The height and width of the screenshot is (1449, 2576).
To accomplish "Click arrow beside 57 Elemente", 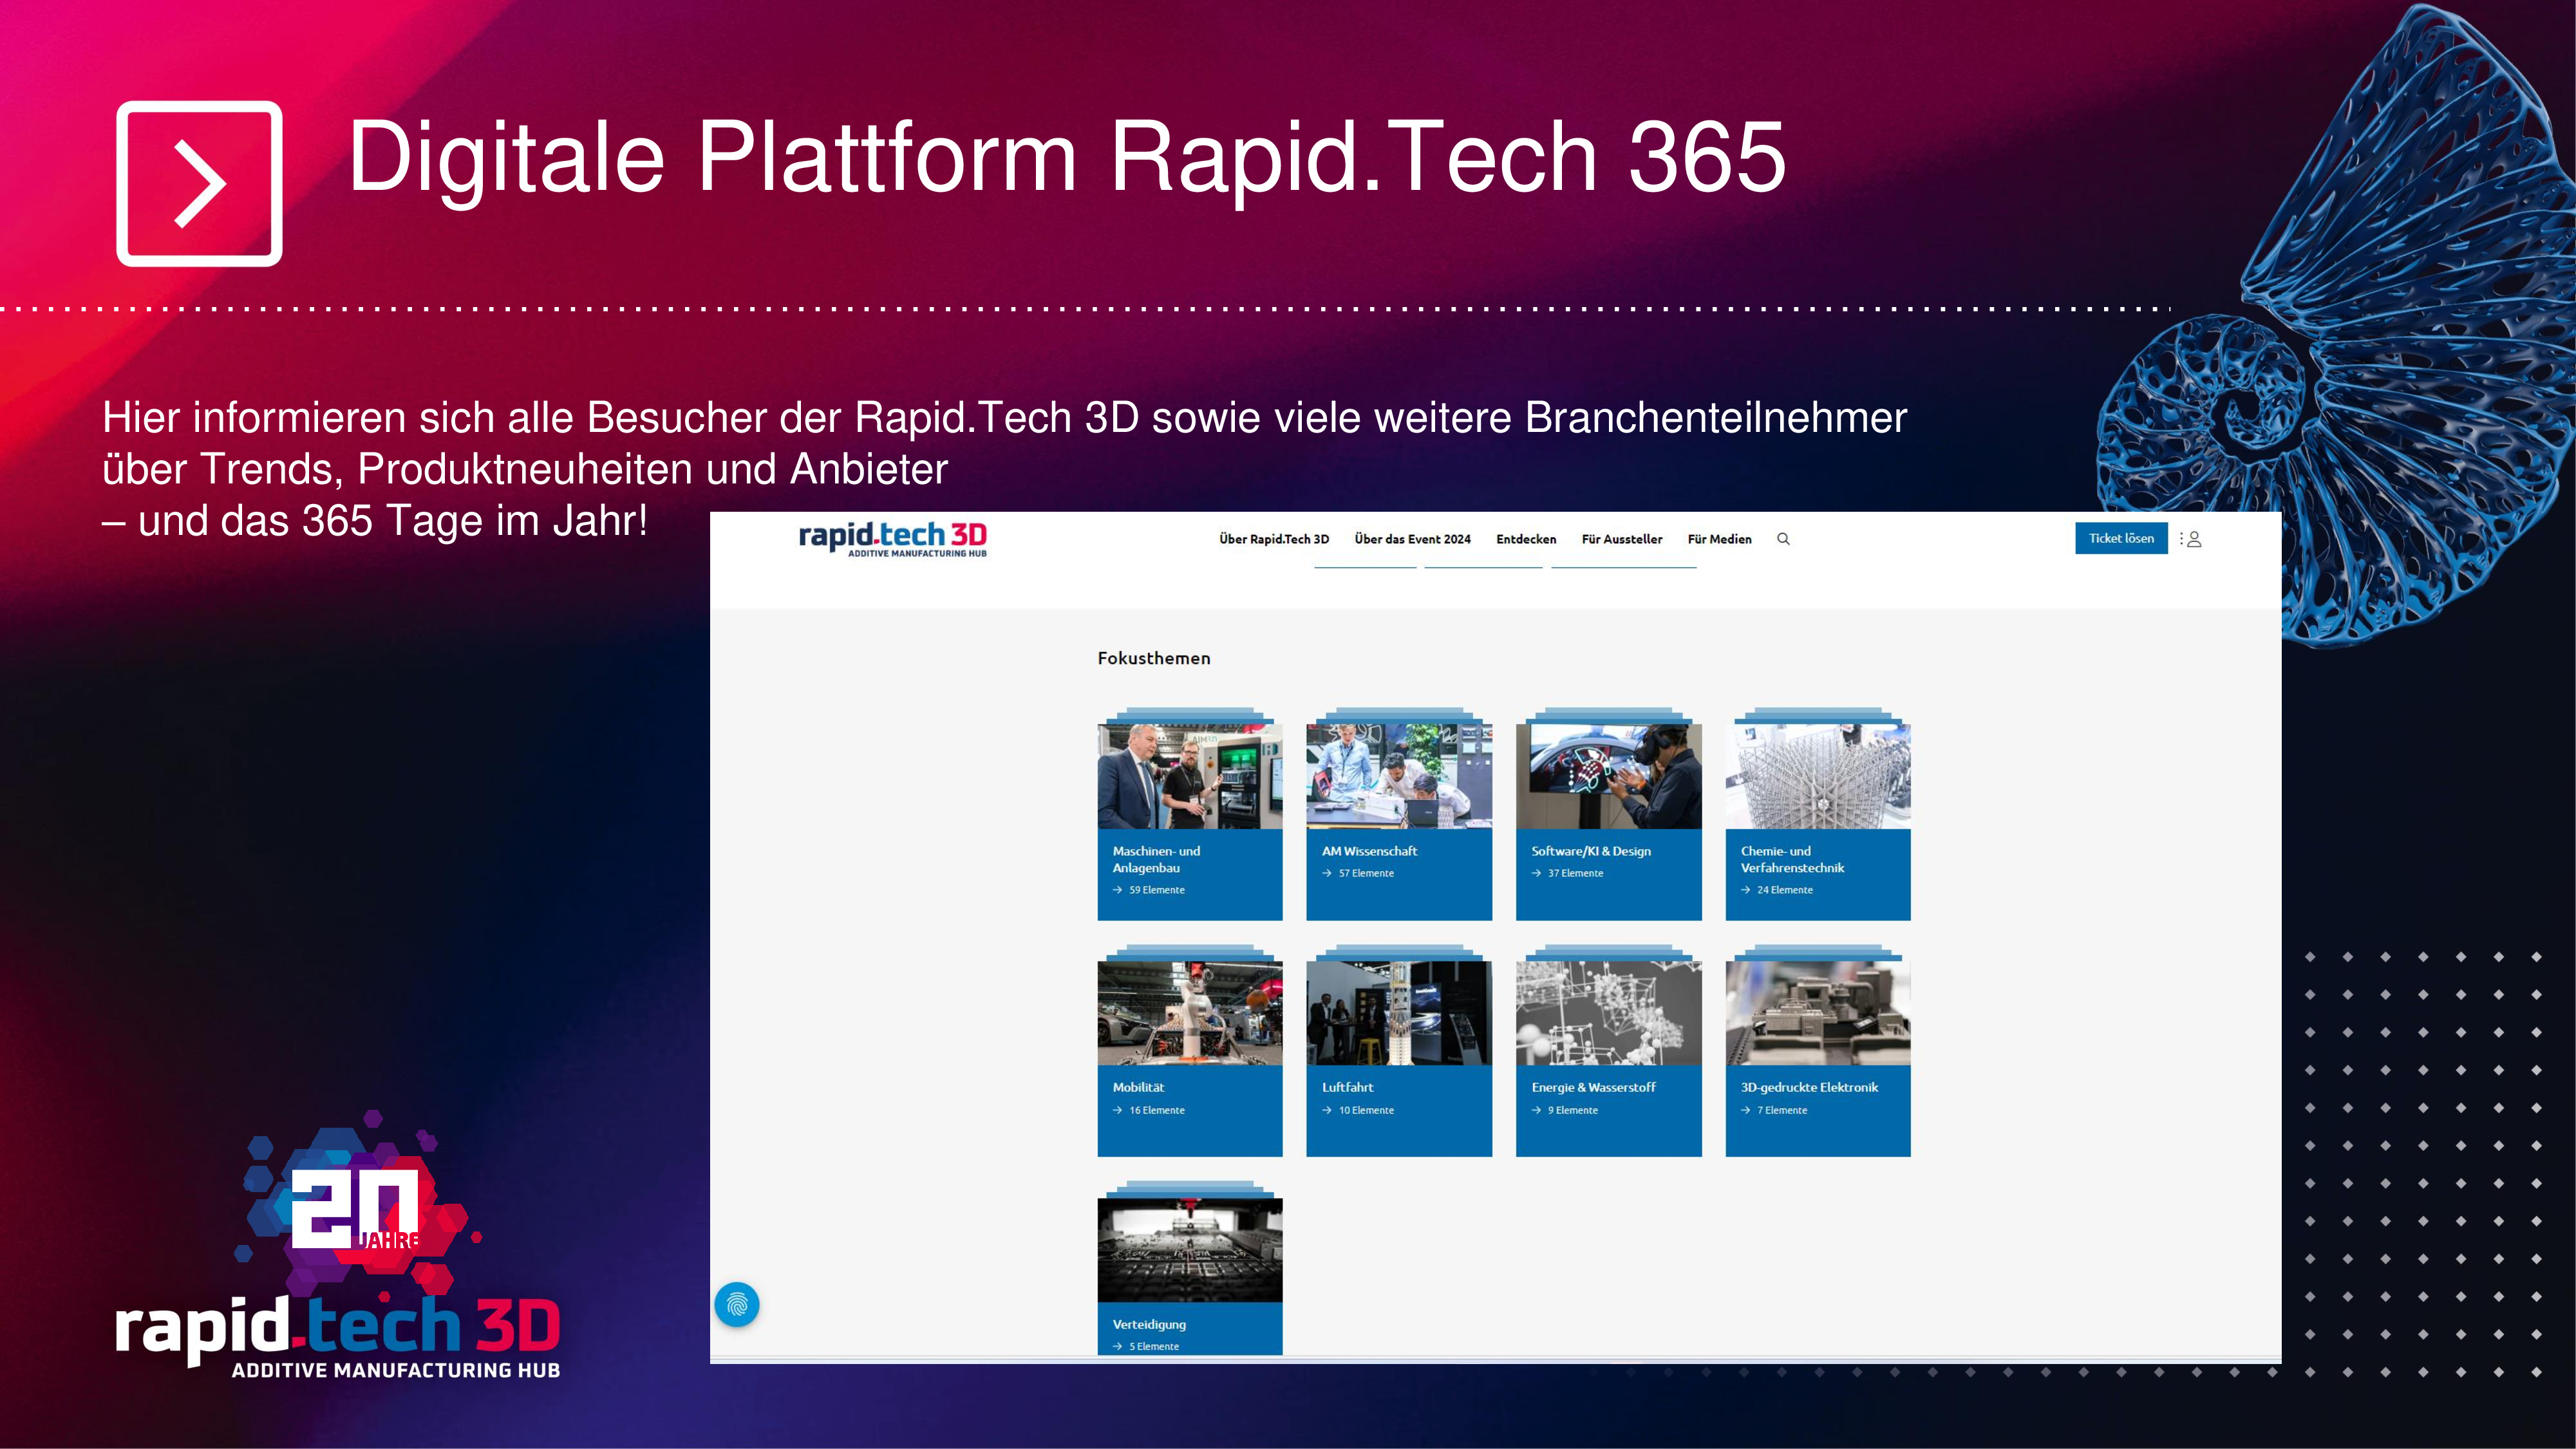I will 1327,873.
